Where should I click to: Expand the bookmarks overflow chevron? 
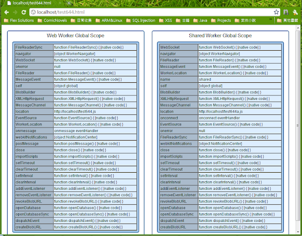click(271, 19)
